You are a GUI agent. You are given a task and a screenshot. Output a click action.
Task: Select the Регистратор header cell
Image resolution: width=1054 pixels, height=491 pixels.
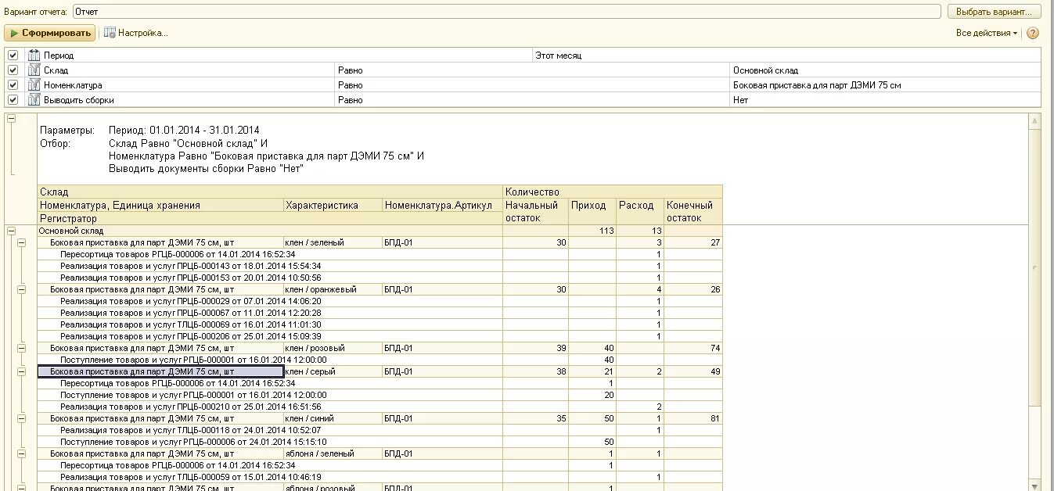[270, 218]
